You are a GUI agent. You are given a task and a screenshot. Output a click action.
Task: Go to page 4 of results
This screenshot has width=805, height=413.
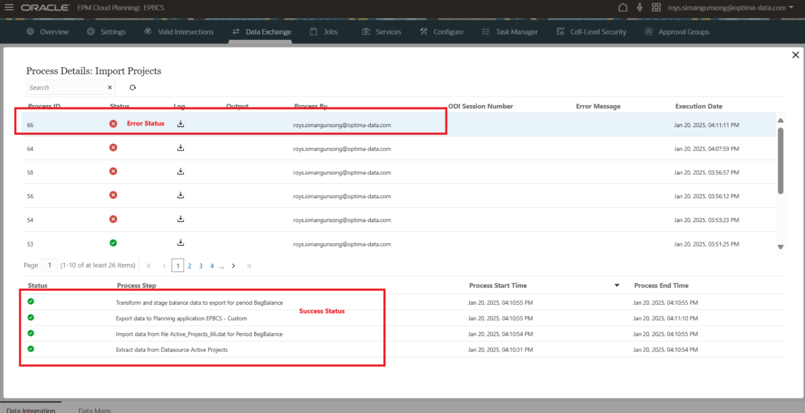click(x=212, y=266)
